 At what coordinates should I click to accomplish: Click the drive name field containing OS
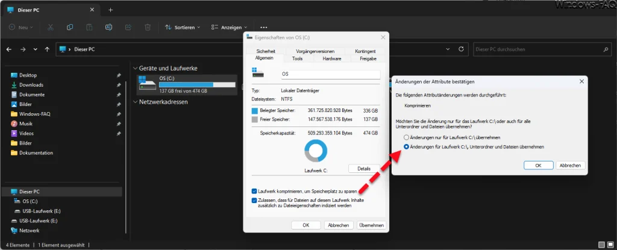pos(330,75)
